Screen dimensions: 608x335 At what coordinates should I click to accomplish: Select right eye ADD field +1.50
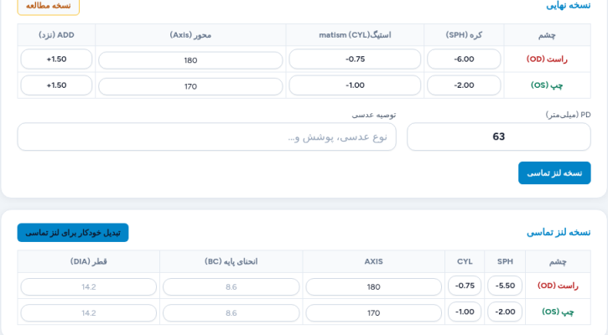(x=56, y=59)
